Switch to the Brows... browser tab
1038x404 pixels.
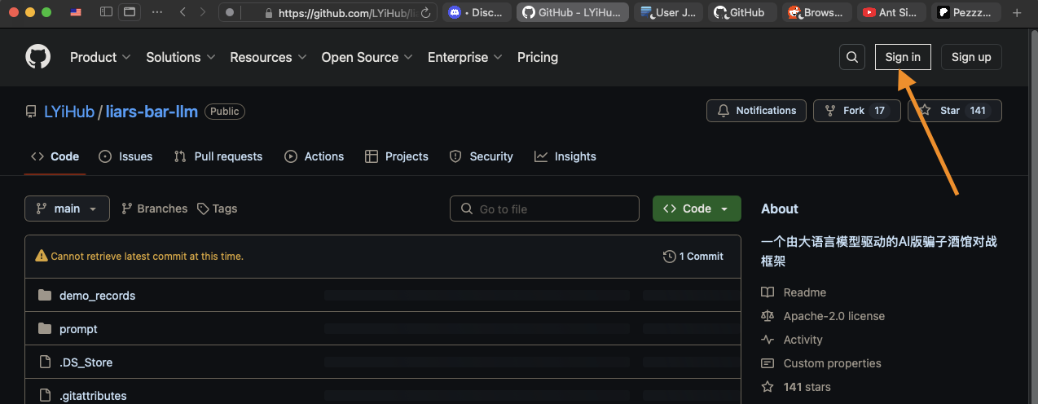coord(818,12)
